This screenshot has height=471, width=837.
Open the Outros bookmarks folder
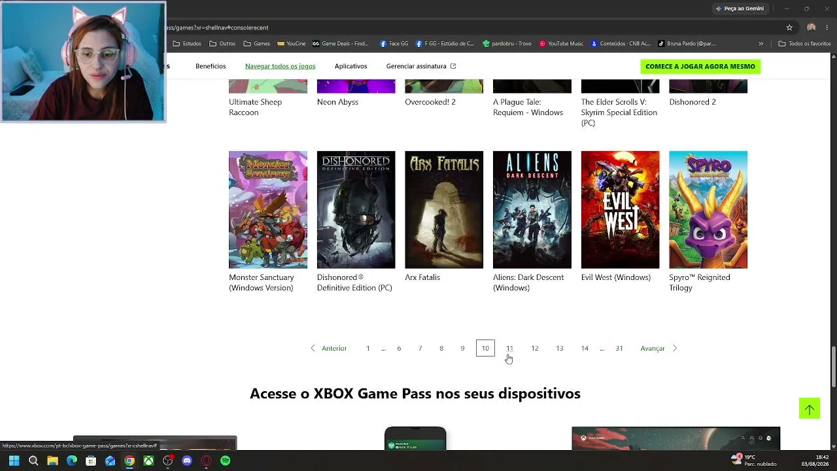[x=223, y=44]
